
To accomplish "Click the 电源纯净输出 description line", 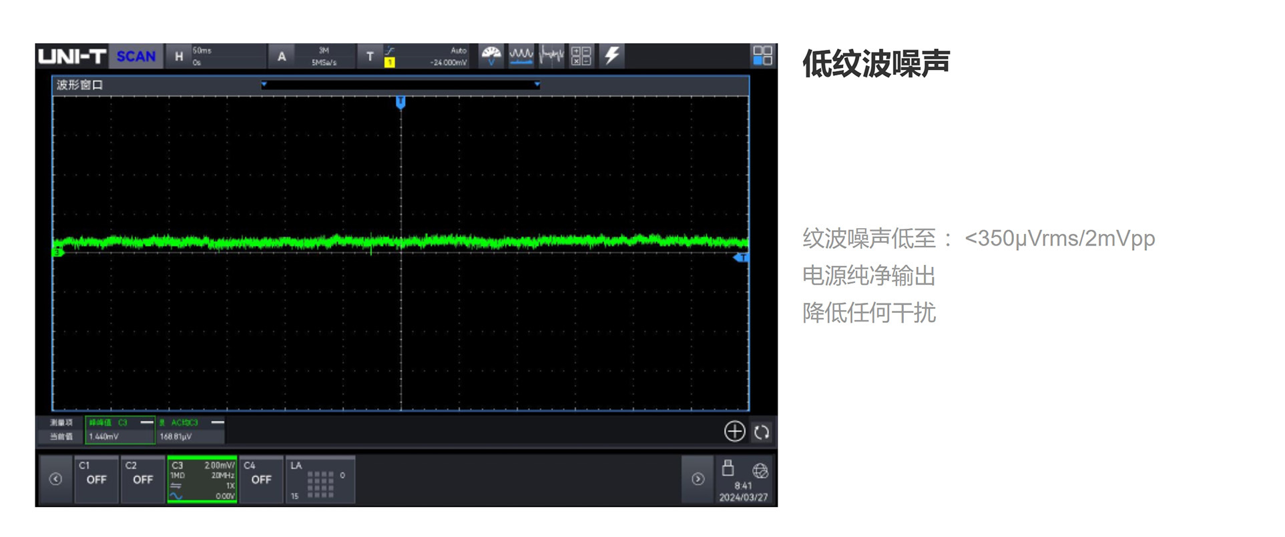I will point(868,276).
